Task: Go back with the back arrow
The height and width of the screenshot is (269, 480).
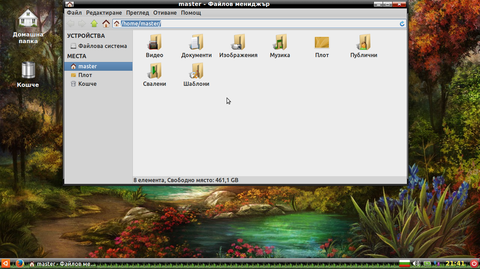Action: [x=70, y=23]
